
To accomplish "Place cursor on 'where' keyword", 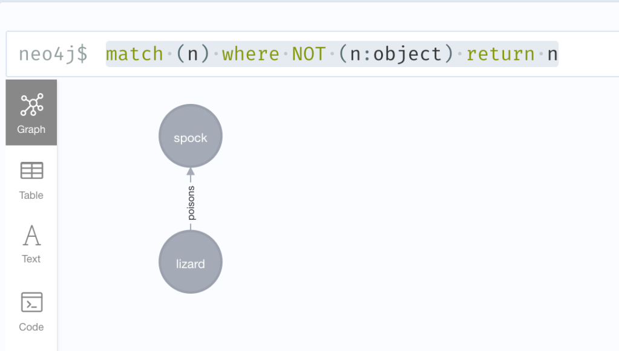I will click(x=251, y=54).
